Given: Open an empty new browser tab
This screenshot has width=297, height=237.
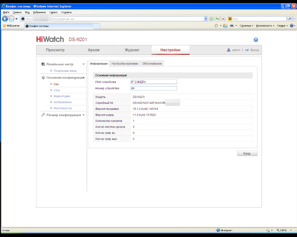Looking at the screenshot, I should pos(97,26).
